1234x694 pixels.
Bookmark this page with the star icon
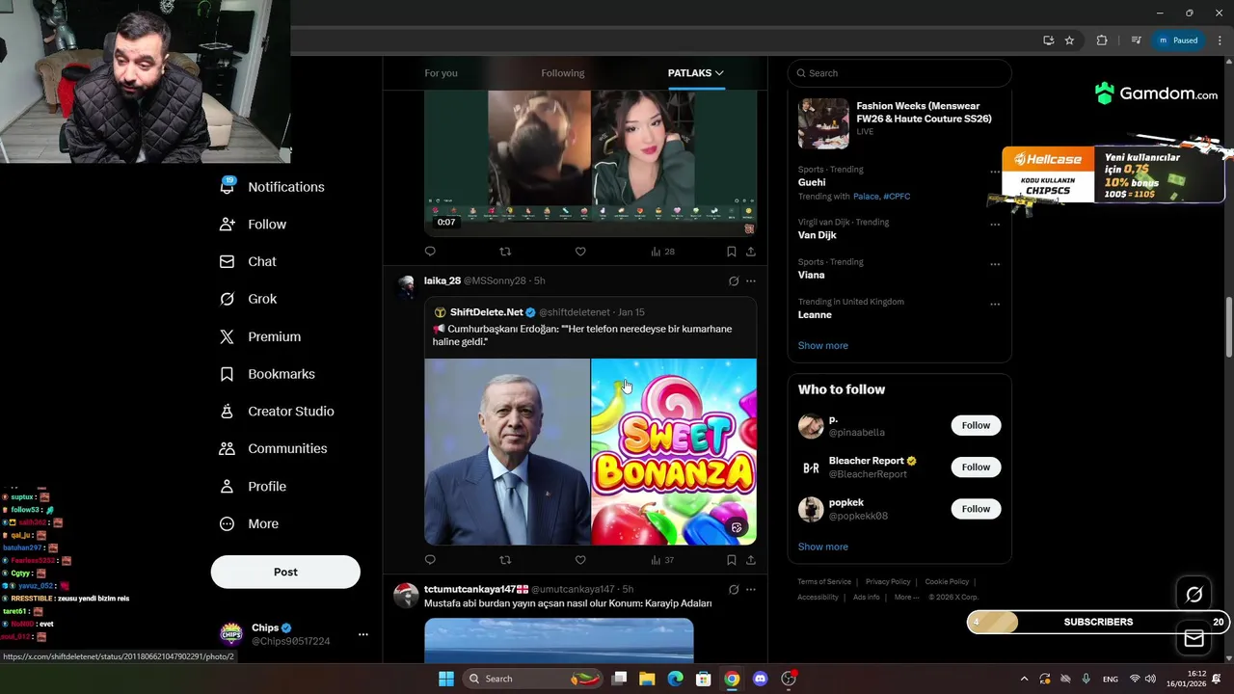coord(1069,40)
